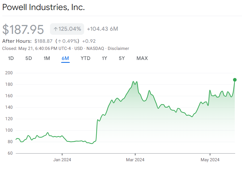Click the 120 y-axis label
The height and width of the screenshot is (169, 242).
pyautogui.click(x=9, y=119)
